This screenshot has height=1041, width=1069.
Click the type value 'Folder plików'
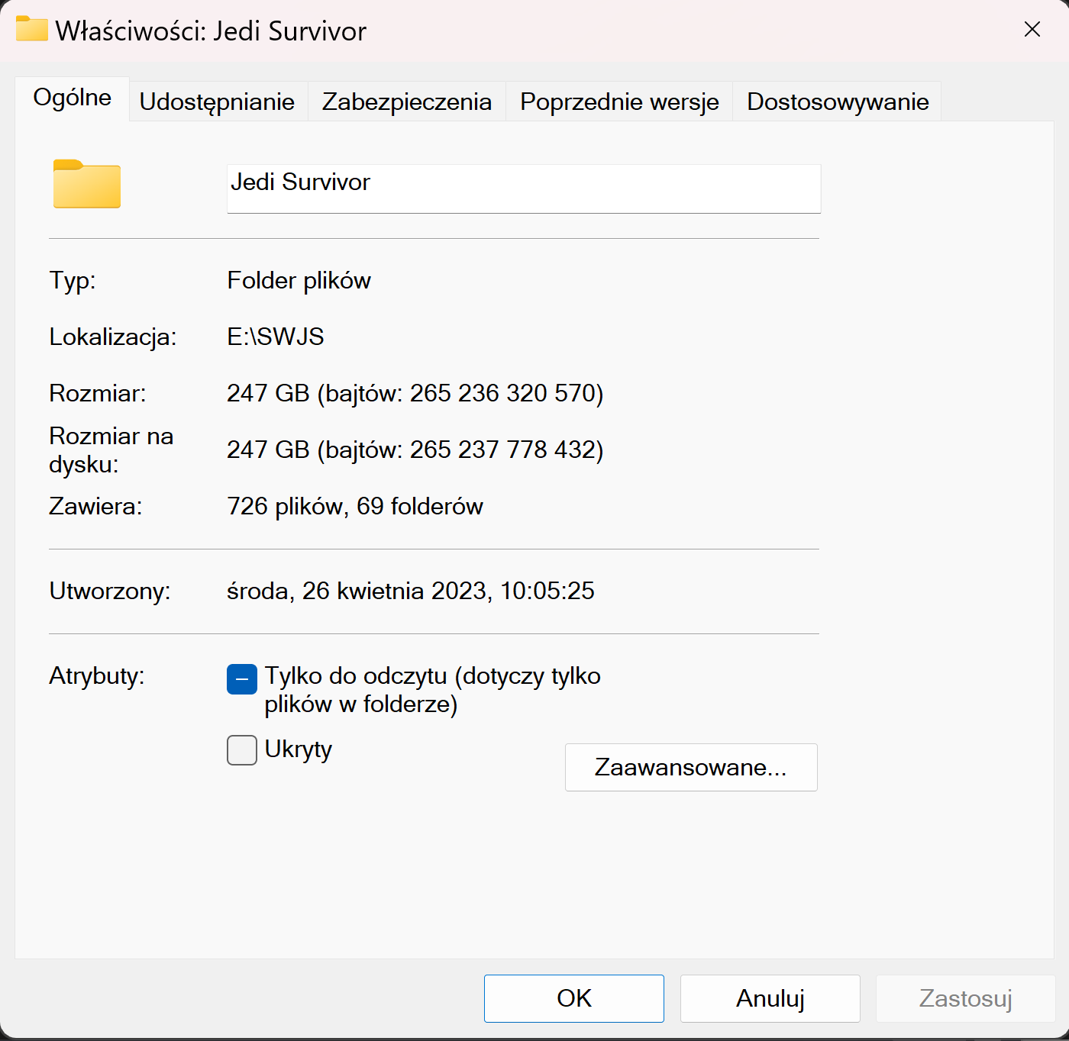(299, 281)
